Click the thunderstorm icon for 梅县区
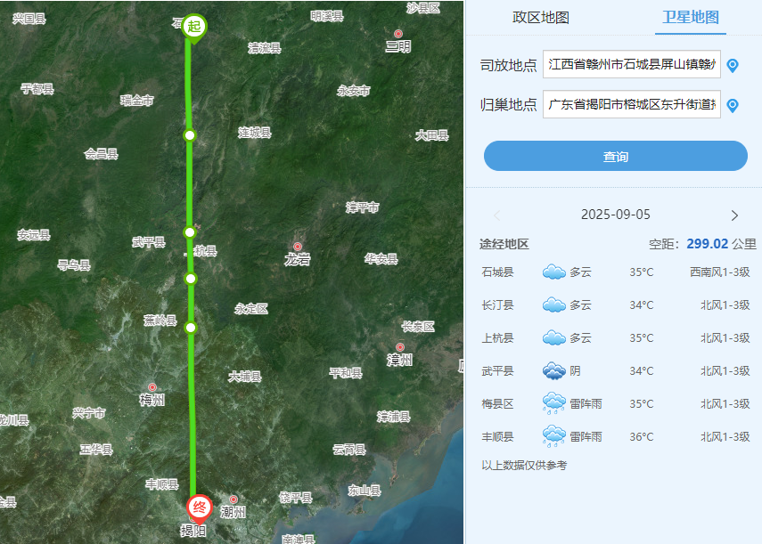Viewport: 762px width, 544px height. [x=554, y=403]
